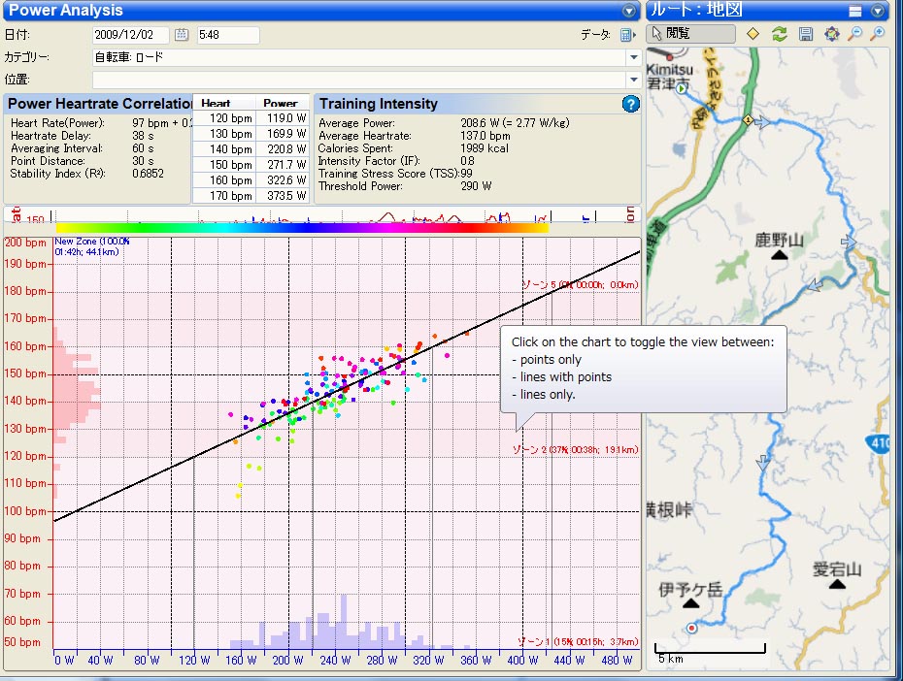903x681 pixels.
Task: Toggle the map panel layout icon
Action: coord(855,11)
